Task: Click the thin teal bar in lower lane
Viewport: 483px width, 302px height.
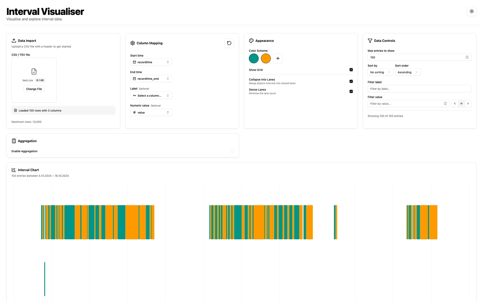Action: pos(45,279)
